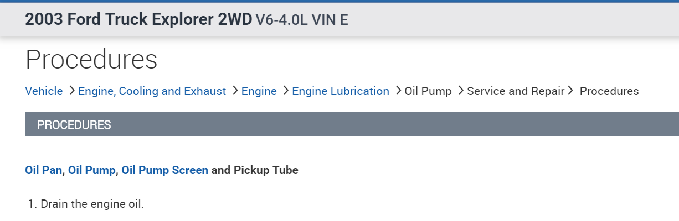The image size is (679, 221).
Task: Click chevron after Engine, Cooling and Exhaust
Action: pos(235,91)
